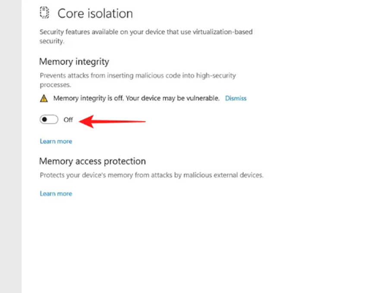385x293 pixels.
Task: Select the Core isolation page title
Action: pos(95,13)
